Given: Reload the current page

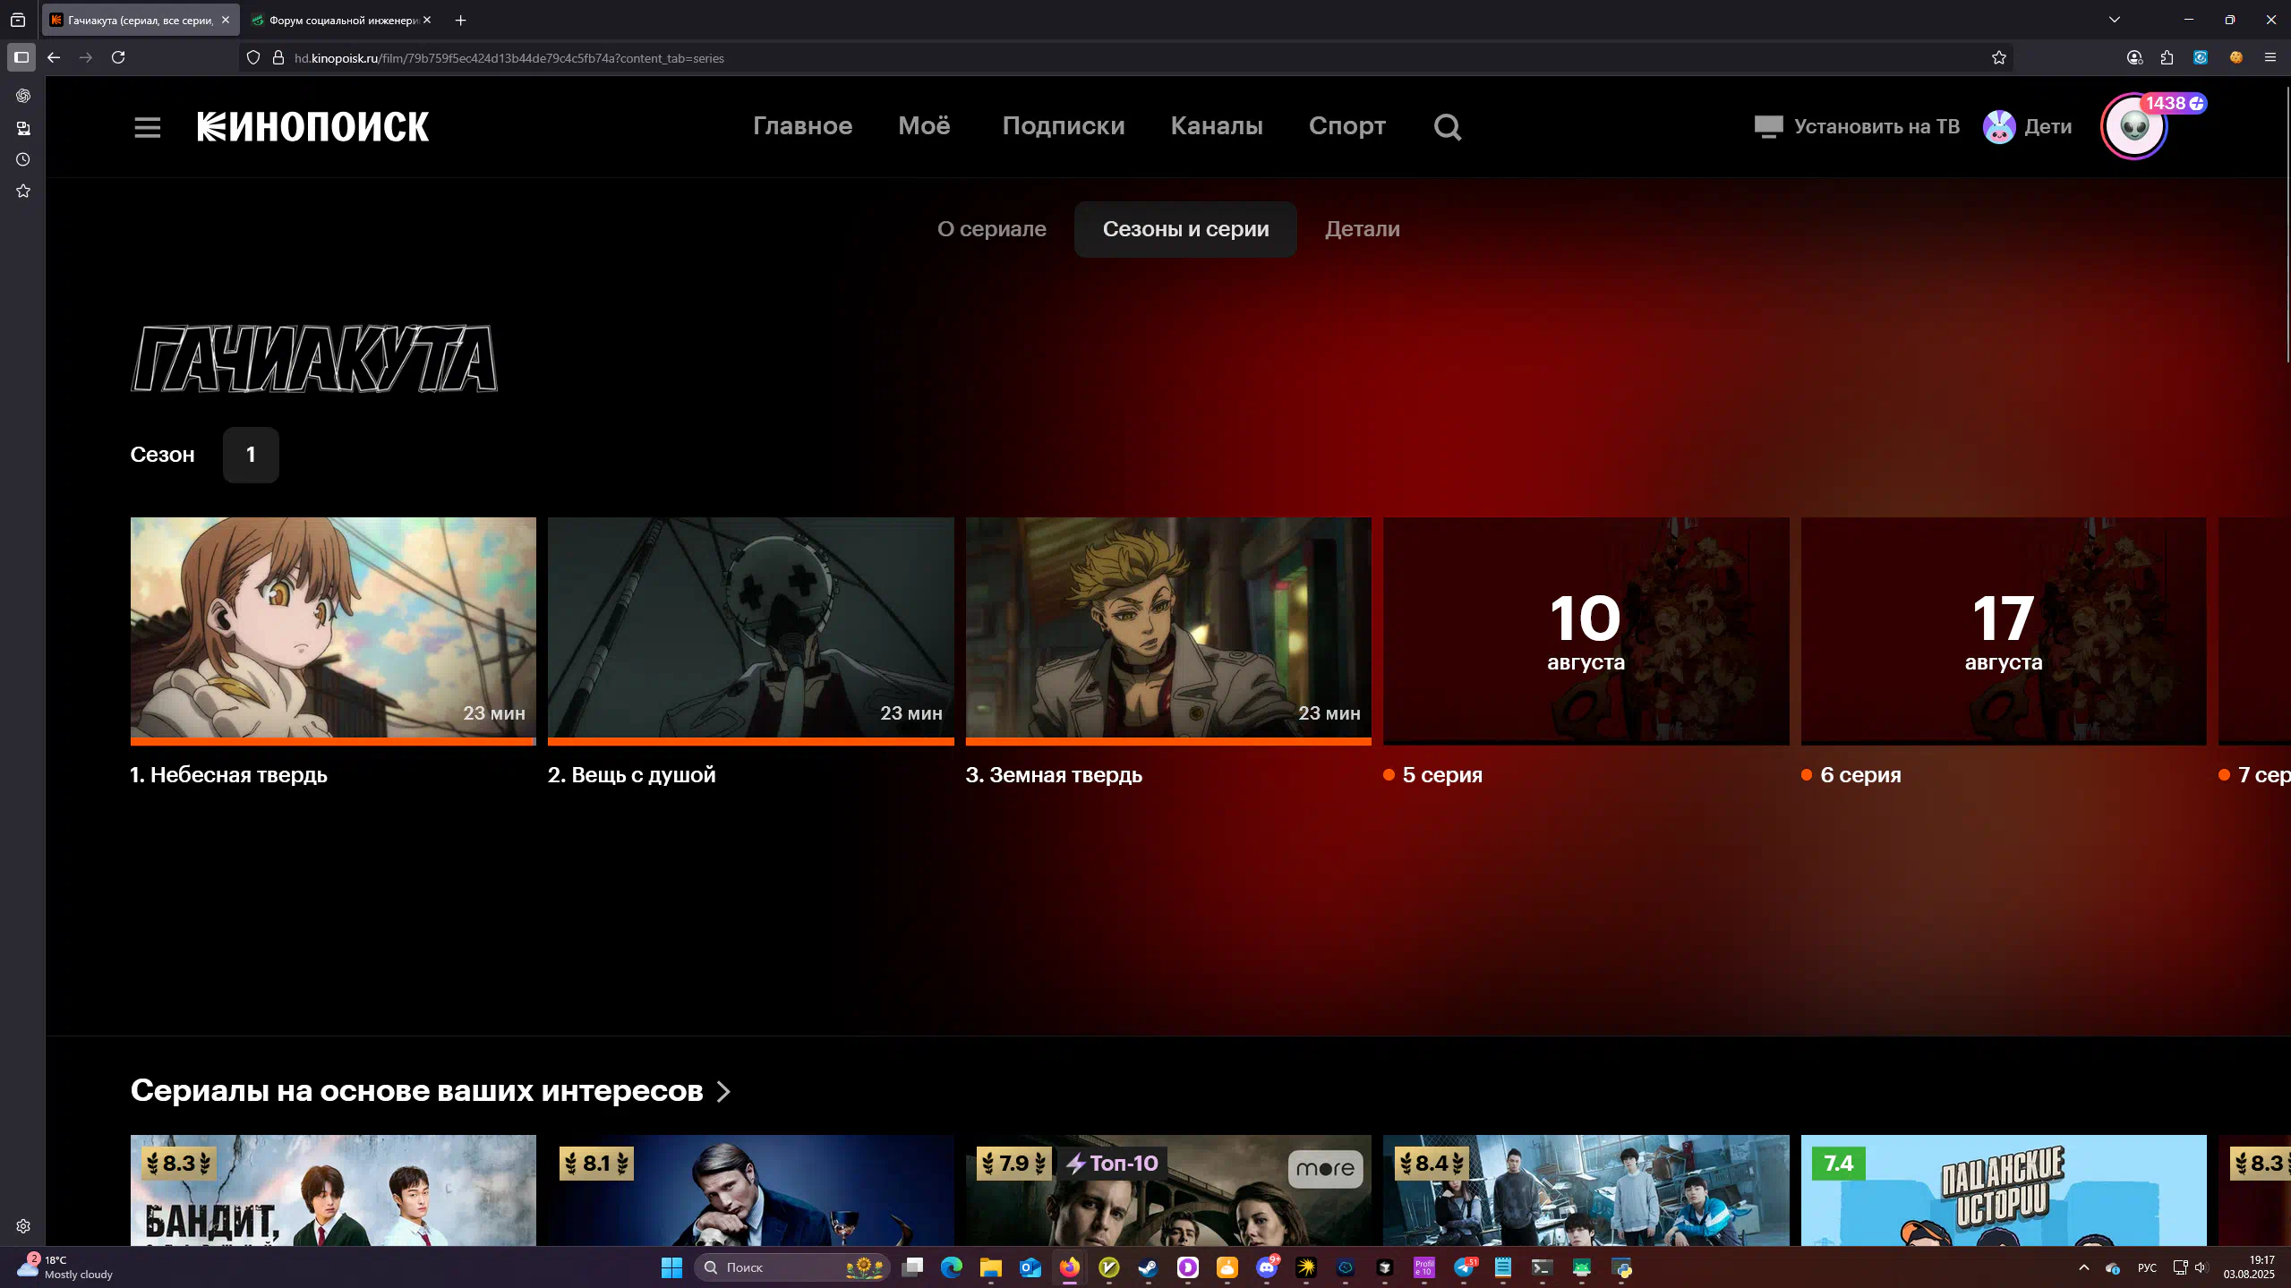Looking at the screenshot, I should pyautogui.click(x=118, y=57).
